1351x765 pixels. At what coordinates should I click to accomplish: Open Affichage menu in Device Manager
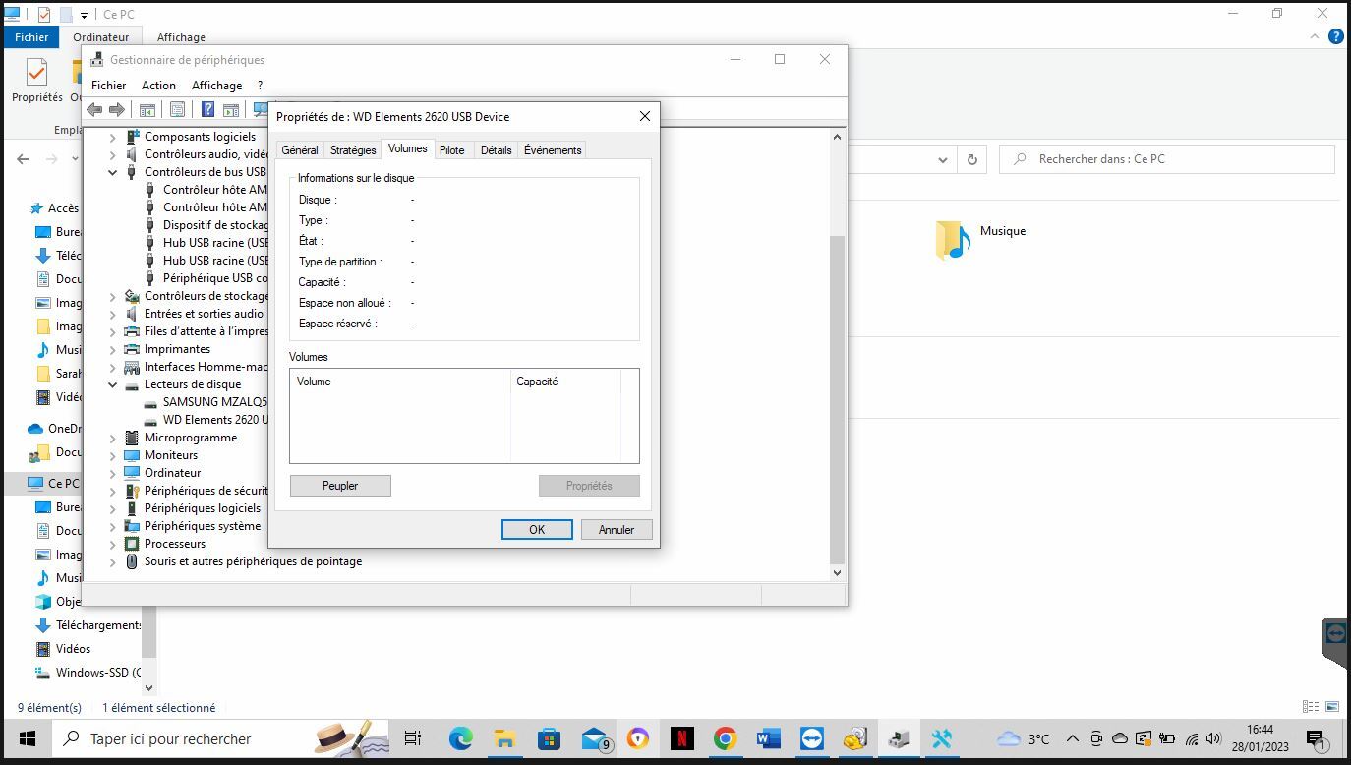click(216, 86)
